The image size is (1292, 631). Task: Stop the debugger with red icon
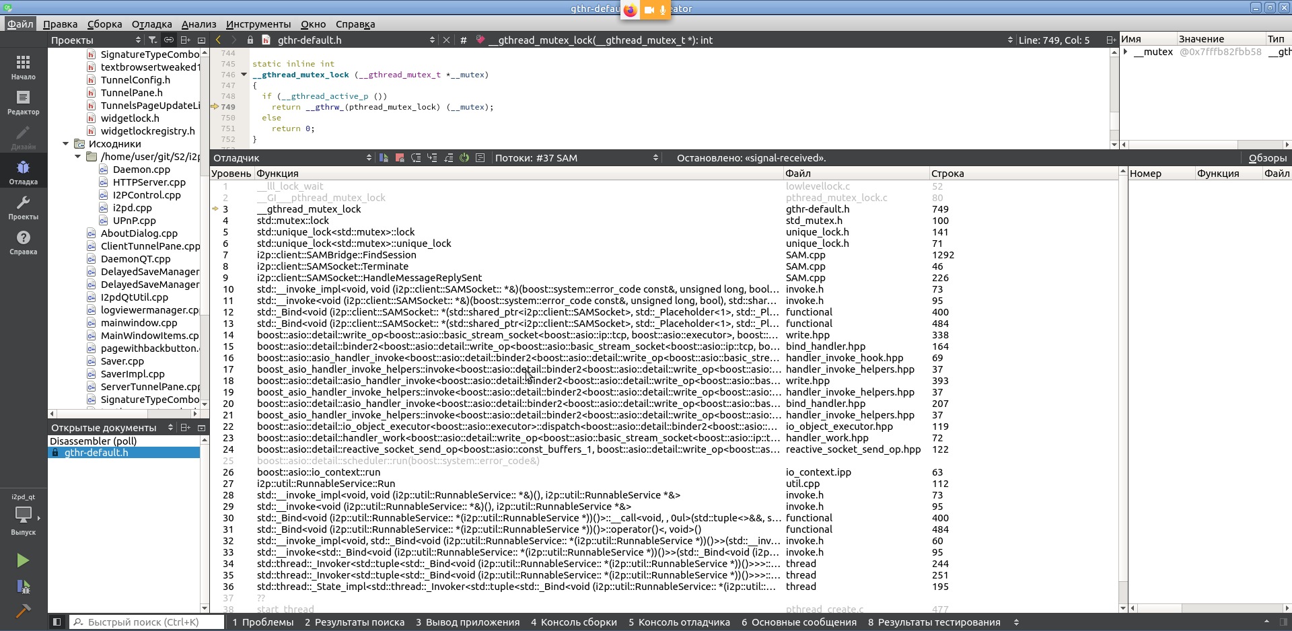(x=400, y=158)
